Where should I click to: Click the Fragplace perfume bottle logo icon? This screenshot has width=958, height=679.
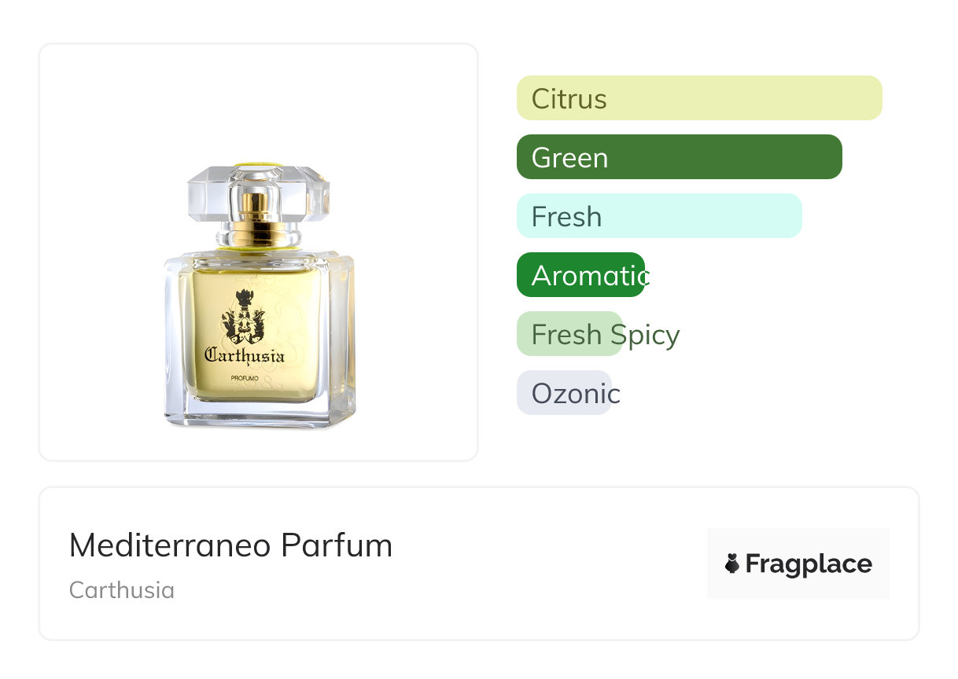pyautogui.click(x=732, y=563)
